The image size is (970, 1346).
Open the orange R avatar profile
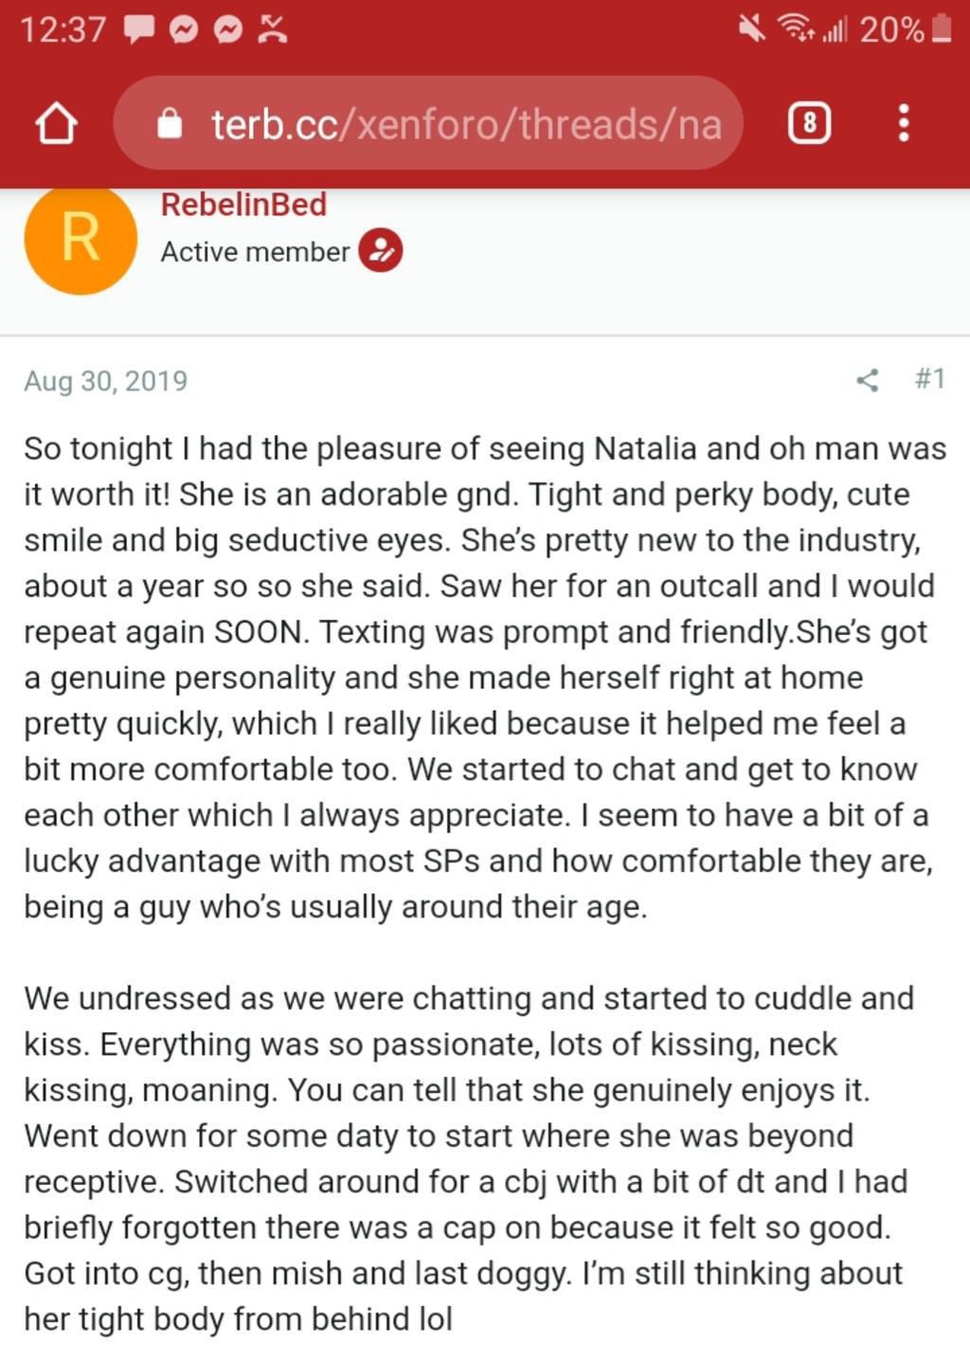pyautogui.click(x=81, y=238)
